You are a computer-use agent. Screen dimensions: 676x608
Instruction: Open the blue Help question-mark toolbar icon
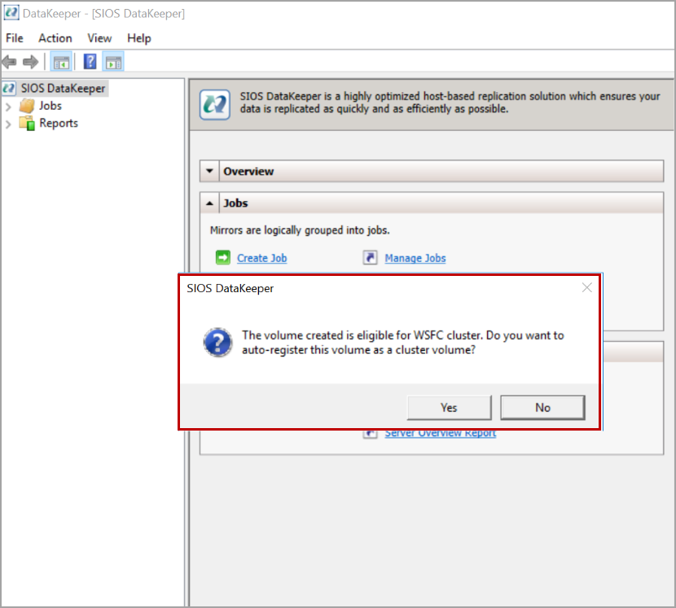(90, 62)
